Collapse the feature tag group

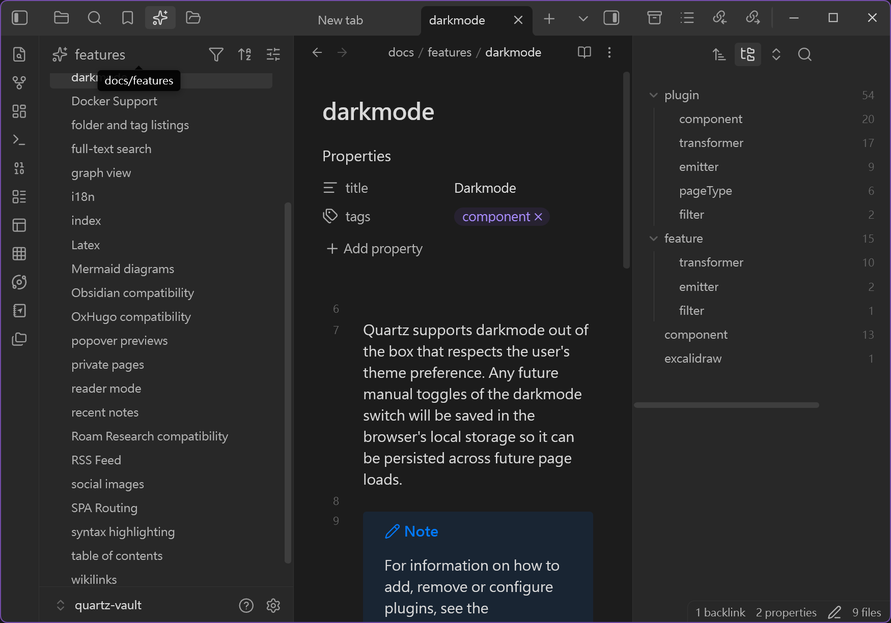click(x=654, y=239)
